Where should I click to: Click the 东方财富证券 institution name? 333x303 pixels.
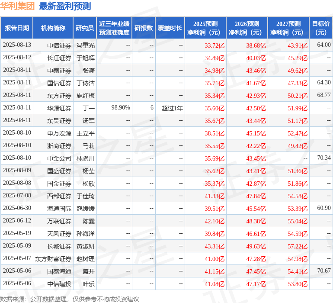(x=53, y=259)
